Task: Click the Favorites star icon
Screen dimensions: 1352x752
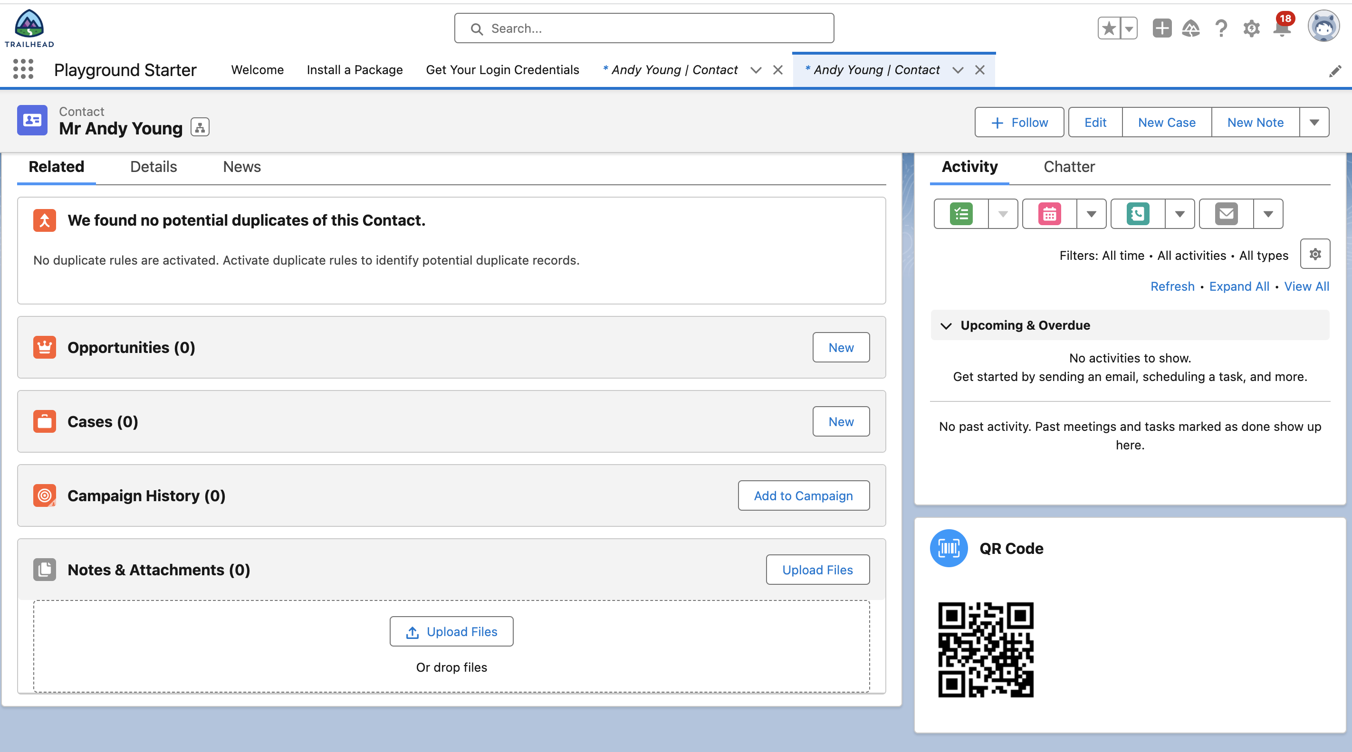Action: (1109, 29)
